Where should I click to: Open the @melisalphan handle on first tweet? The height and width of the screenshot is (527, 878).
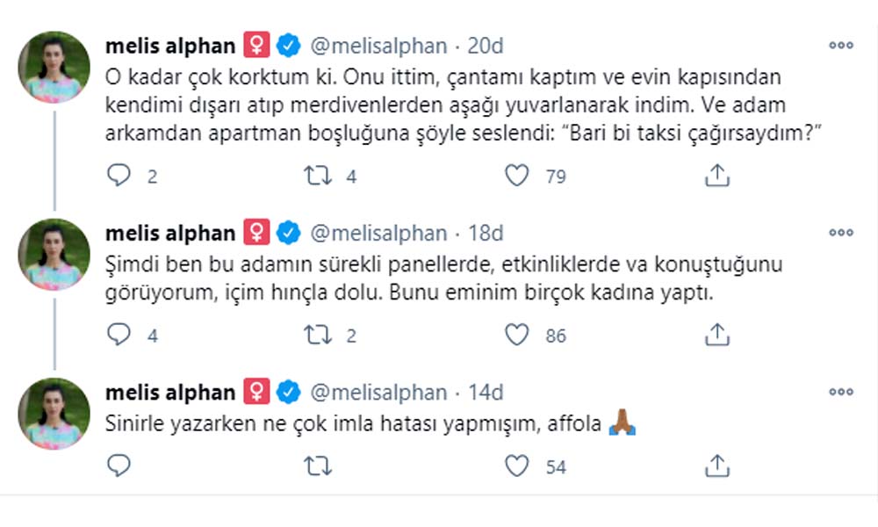click(378, 46)
